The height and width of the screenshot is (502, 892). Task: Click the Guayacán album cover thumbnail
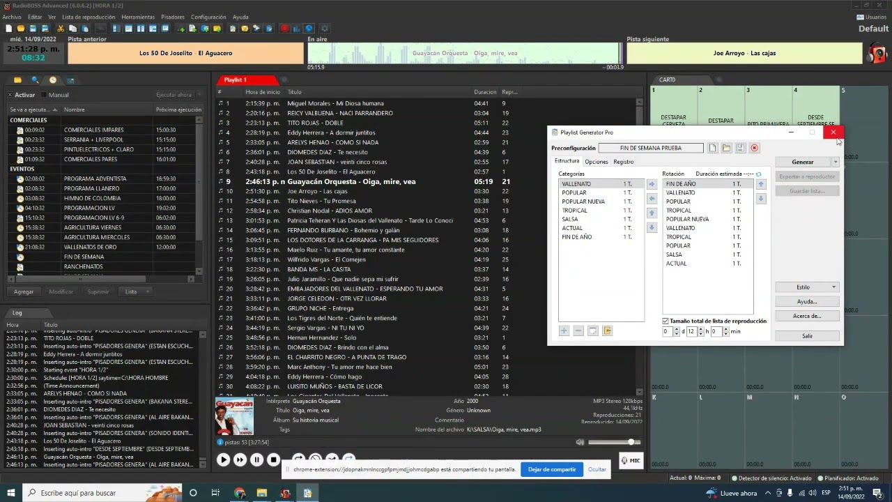point(234,416)
